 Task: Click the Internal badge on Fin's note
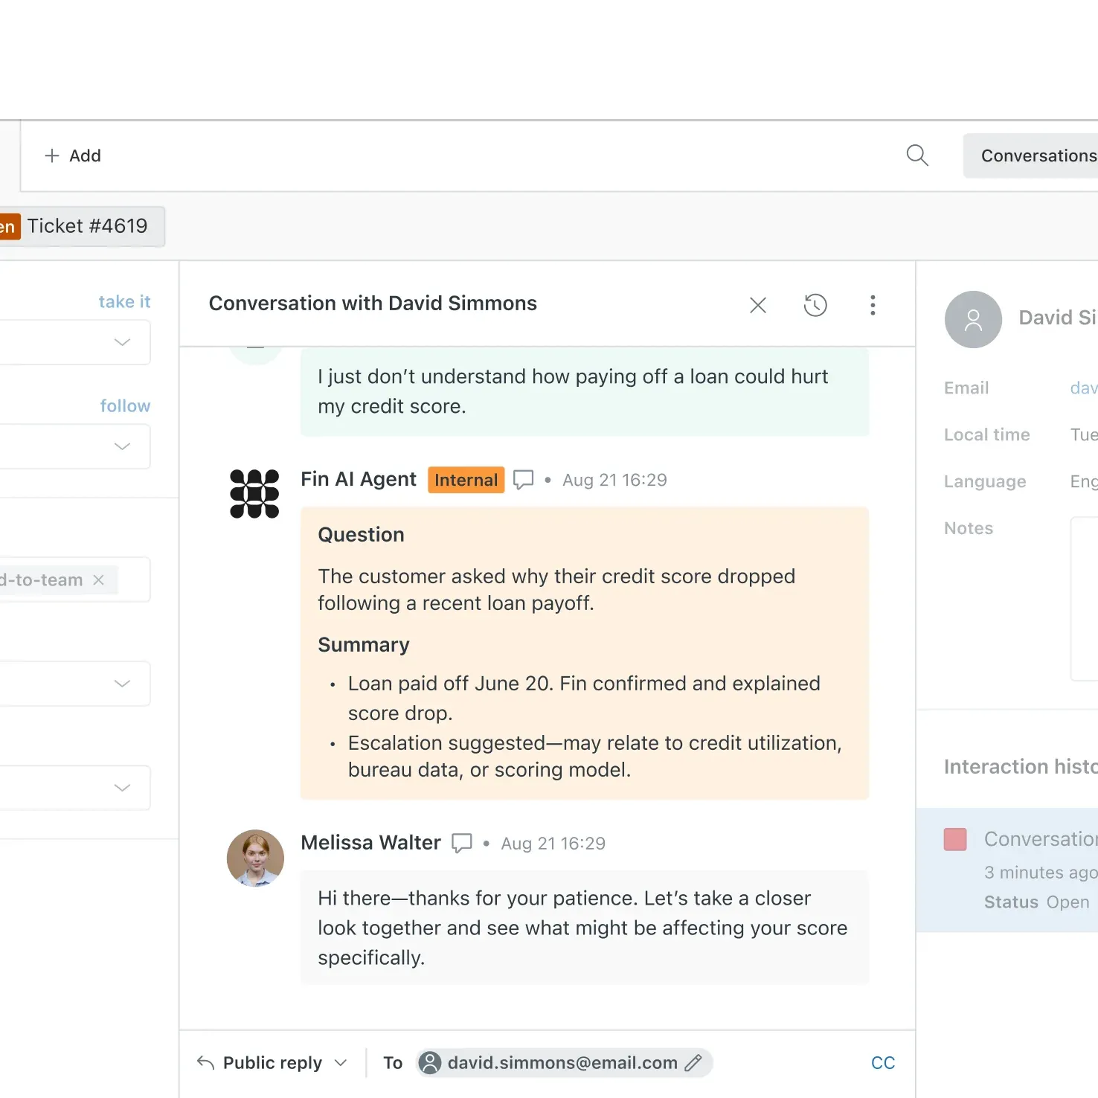466,480
